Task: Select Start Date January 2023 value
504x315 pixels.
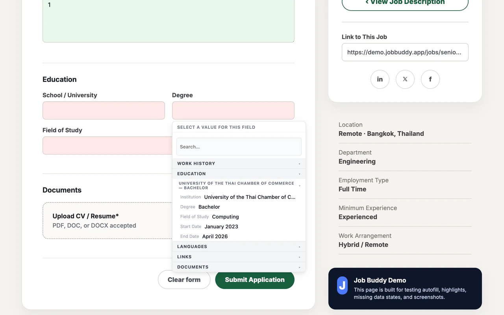Action: coord(239,226)
